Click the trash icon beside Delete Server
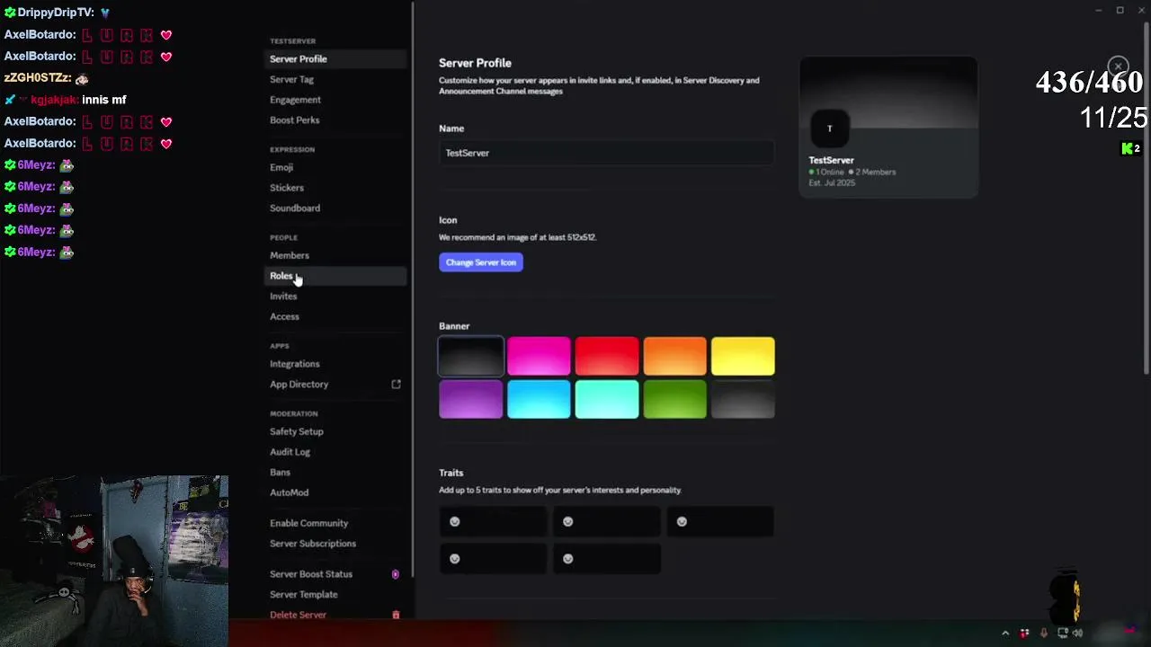The width and height of the screenshot is (1151, 647). pyautogui.click(x=396, y=615)
